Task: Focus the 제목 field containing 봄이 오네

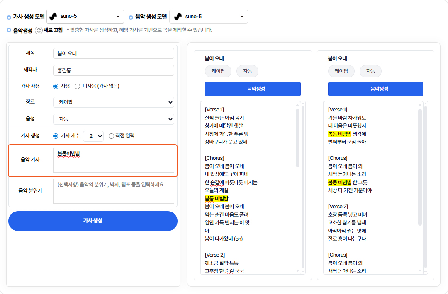Action: pos(113,53)
